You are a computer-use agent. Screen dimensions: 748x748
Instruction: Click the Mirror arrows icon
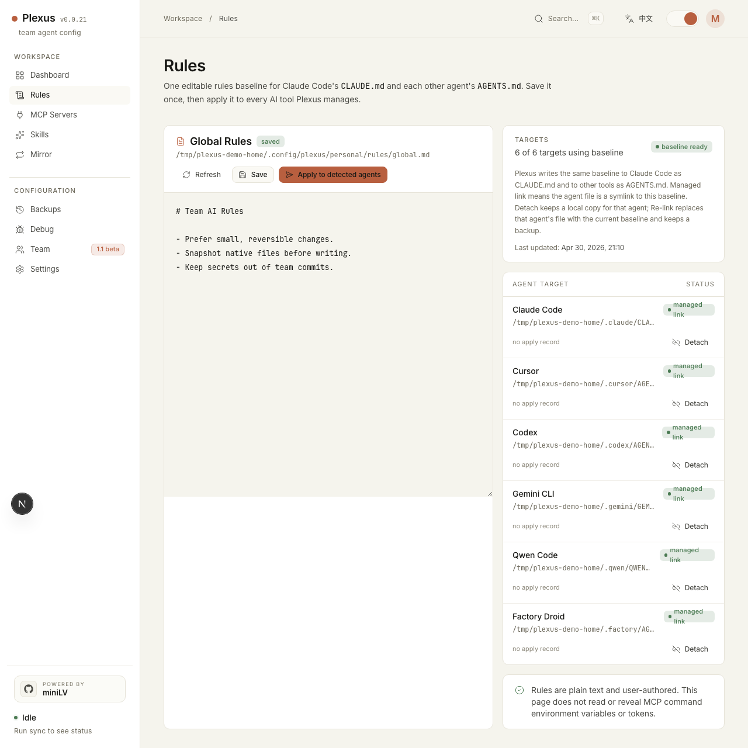tap(20, 155)
